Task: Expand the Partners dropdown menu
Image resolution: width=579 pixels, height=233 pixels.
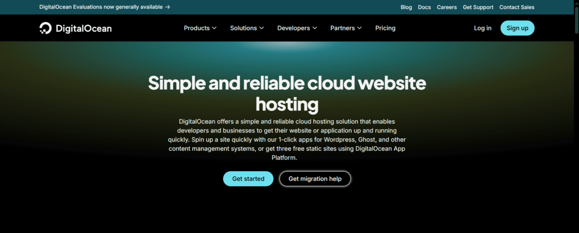Action: 346,28
